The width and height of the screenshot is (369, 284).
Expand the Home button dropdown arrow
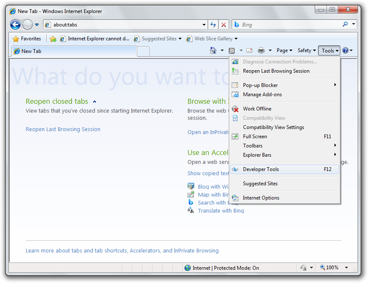[222, 50]
